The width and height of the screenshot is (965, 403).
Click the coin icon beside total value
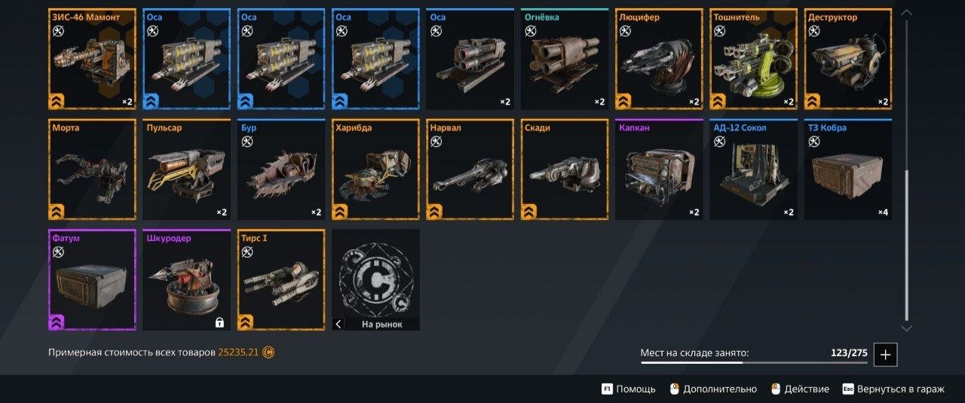268,353
